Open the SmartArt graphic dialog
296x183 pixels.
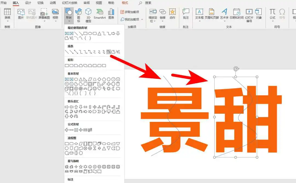(100, 14)
